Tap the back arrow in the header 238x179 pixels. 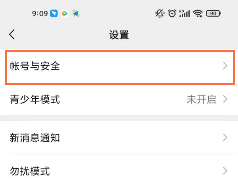click(12, 35)
